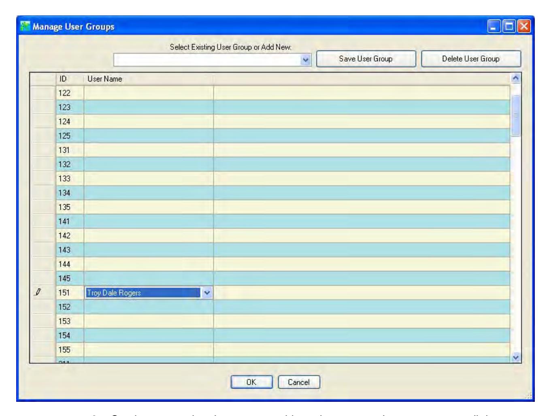Select the row with ID 154

coord(270,335)
